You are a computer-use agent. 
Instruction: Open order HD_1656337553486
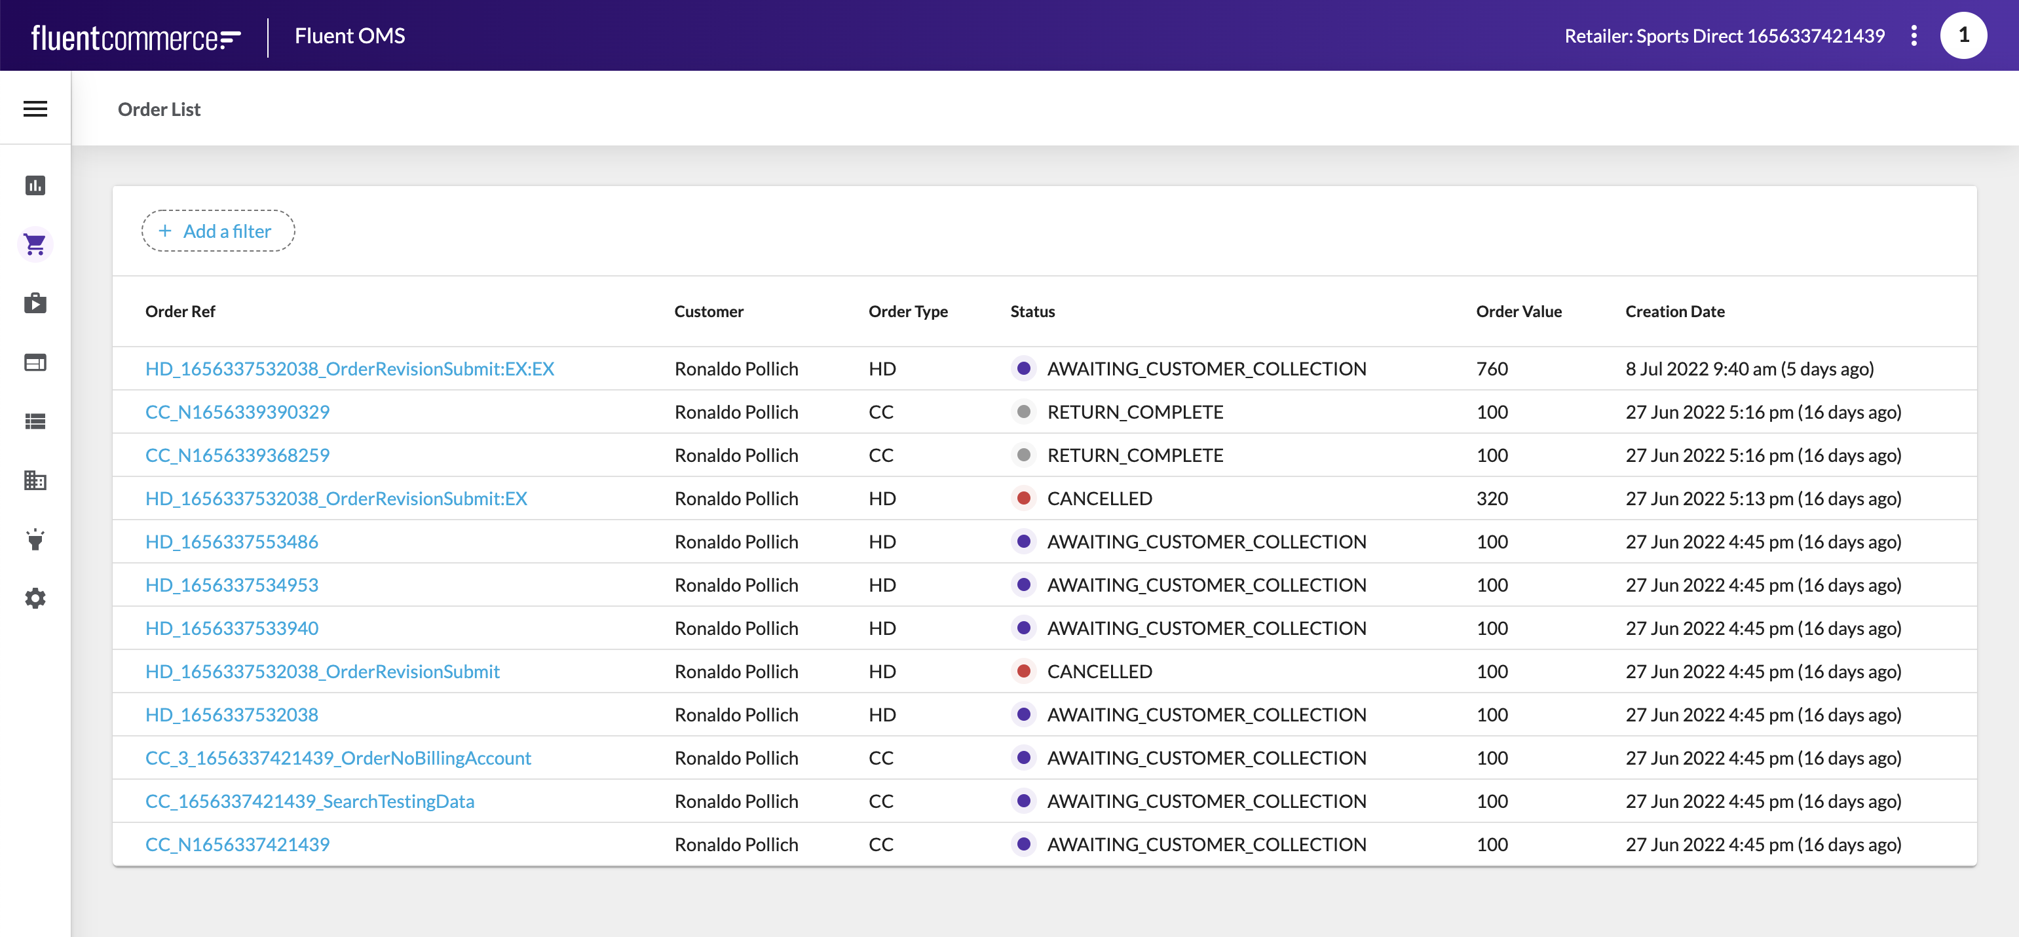pos(232,542)
